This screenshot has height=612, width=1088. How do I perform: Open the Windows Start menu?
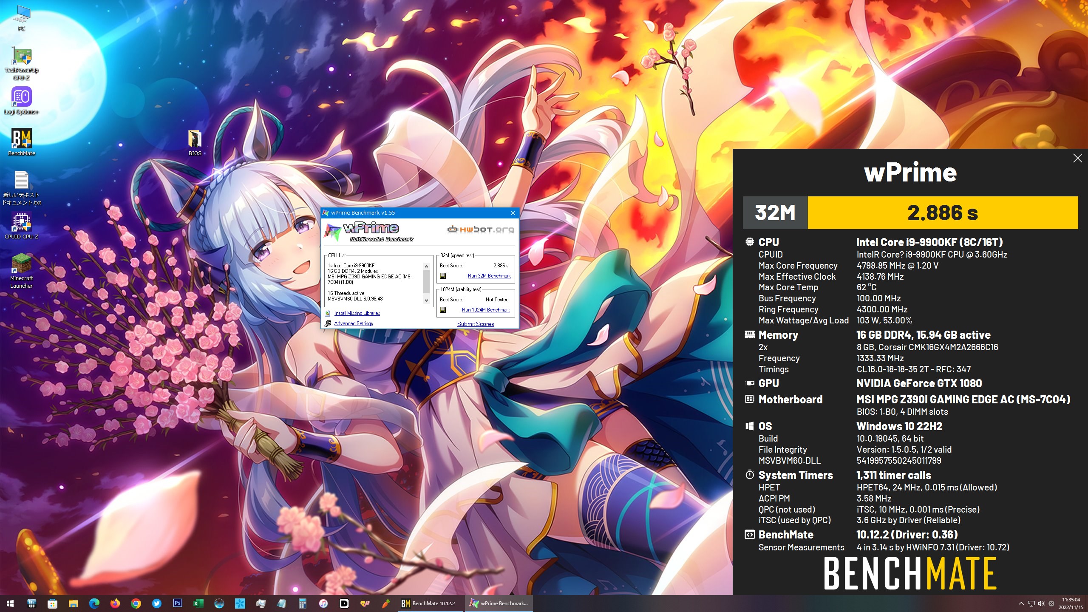(x=10, y=603)
